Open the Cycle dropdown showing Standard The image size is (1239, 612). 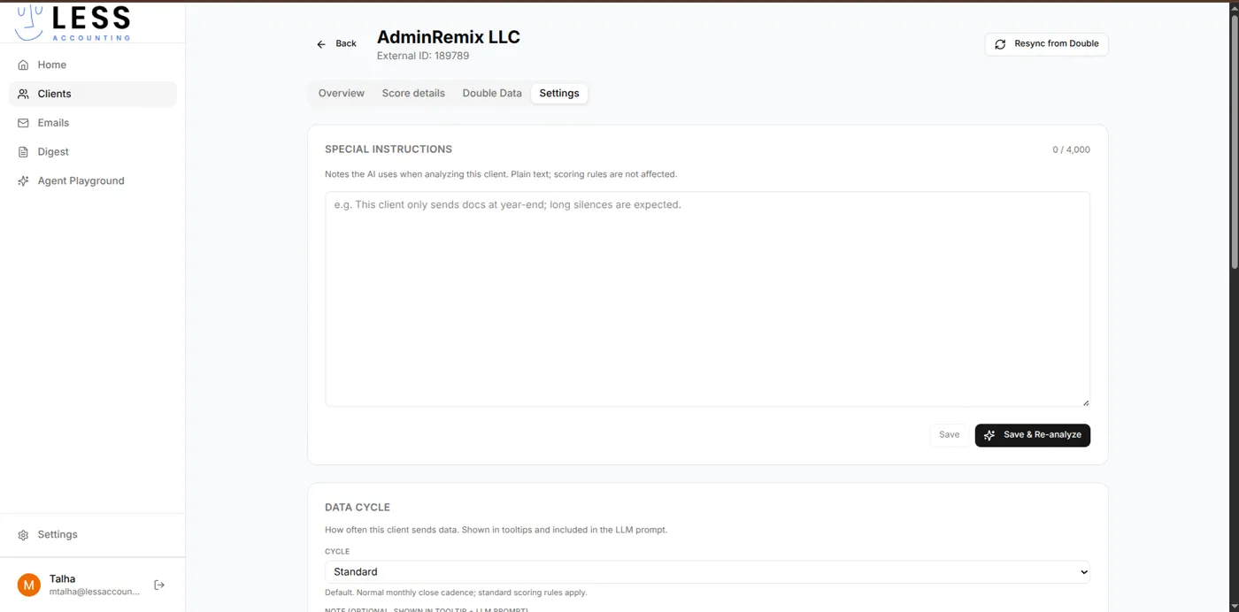707,572
